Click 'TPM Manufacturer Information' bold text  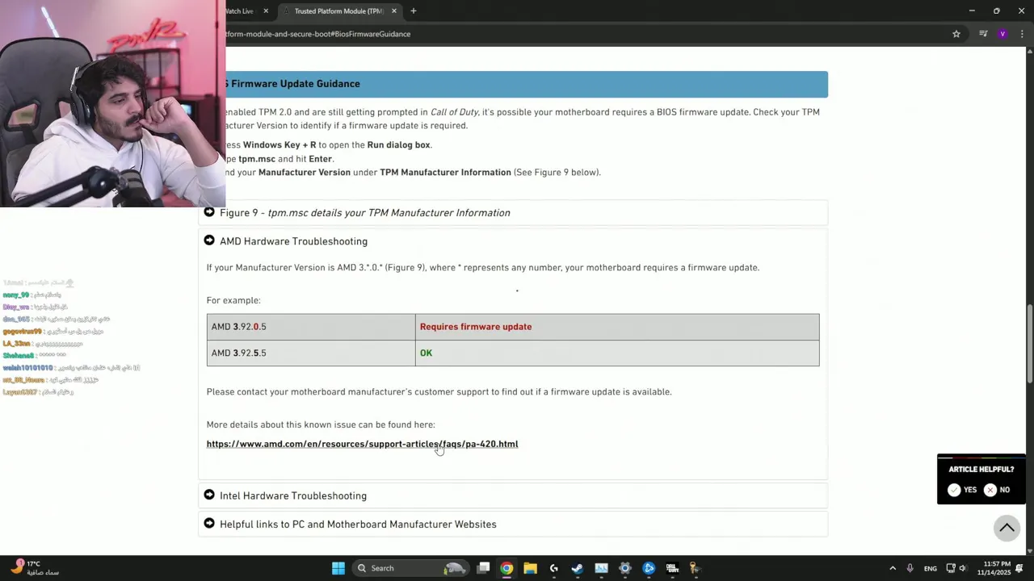click(x=445, y=173)
